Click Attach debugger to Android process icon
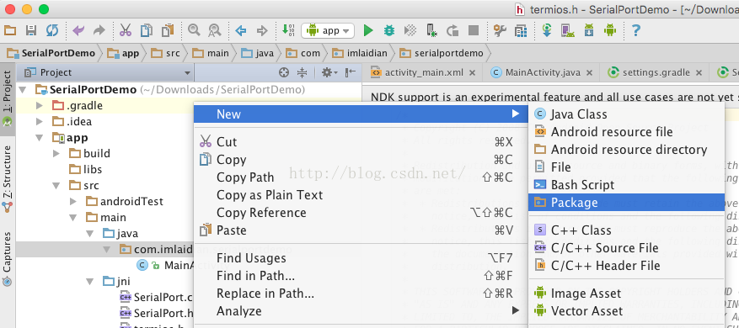 pyautogui.click(x=431, y=31)
